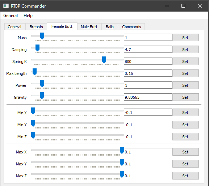Focus the Spring K field showing 800
Image resolution: width=209 pixels, height=186 pixels.
(148, 61)
